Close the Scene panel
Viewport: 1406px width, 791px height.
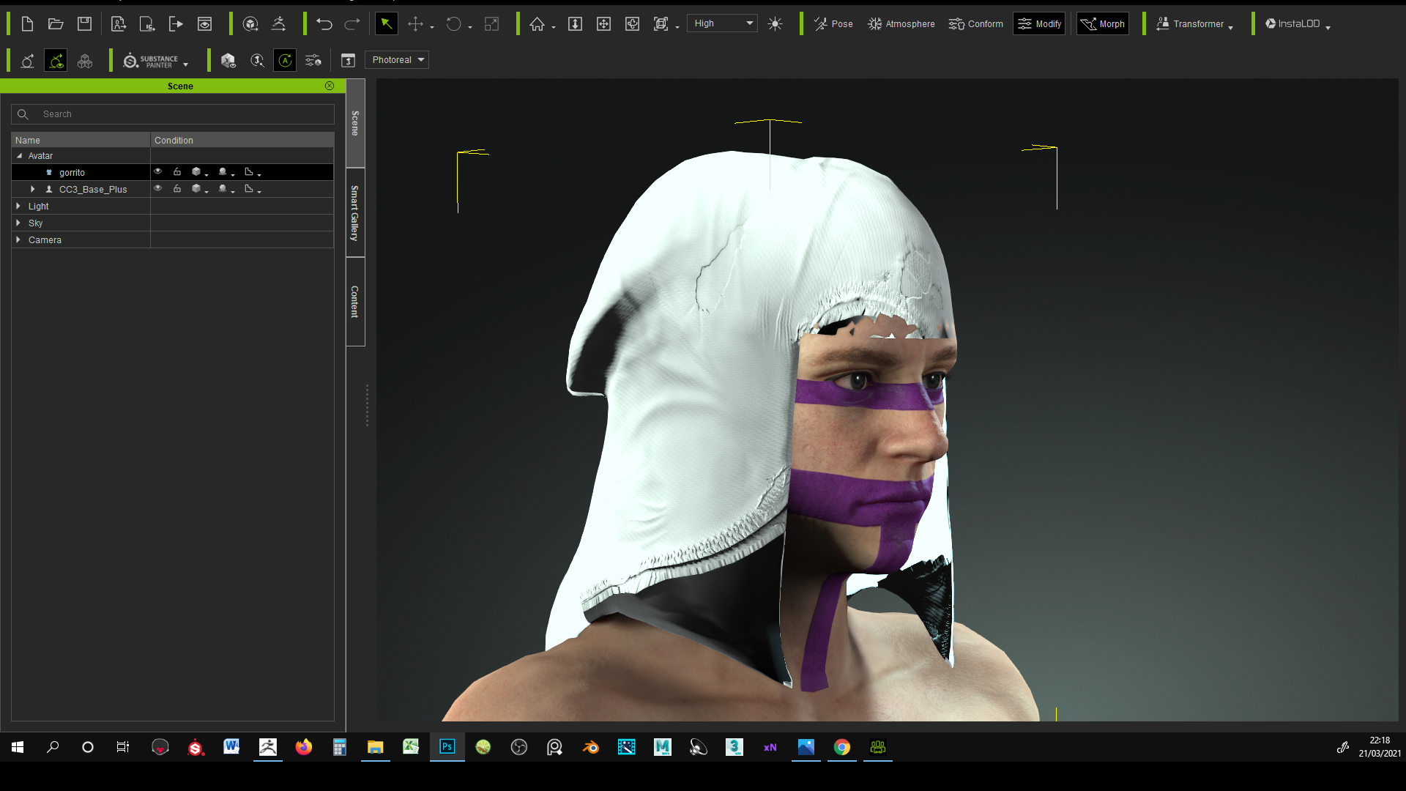tap(330, 86)
